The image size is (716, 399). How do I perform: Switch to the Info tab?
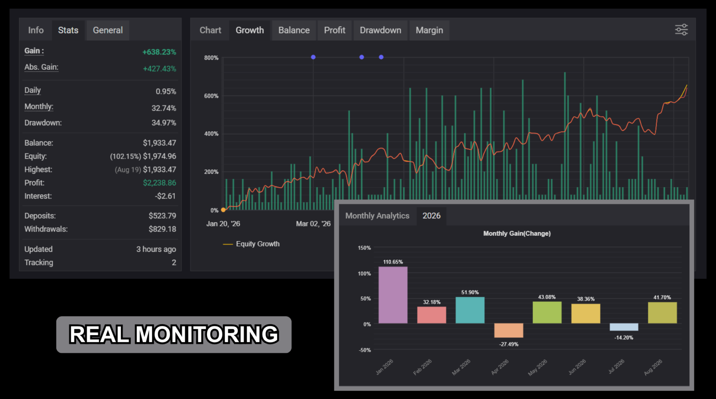(36, 30)
